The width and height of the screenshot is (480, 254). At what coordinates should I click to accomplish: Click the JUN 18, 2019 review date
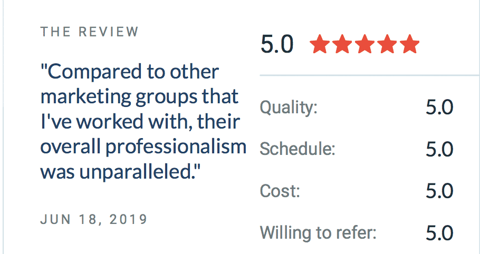pos(94,219)
